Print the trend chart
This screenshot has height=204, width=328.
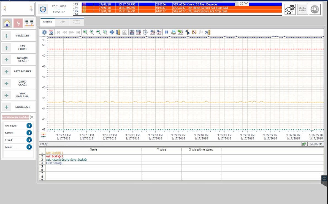coord(174,32)
